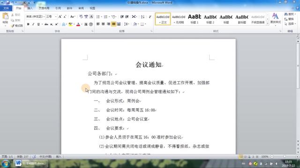
Task: Click the Paste clipboard icon
Action: 5,16
